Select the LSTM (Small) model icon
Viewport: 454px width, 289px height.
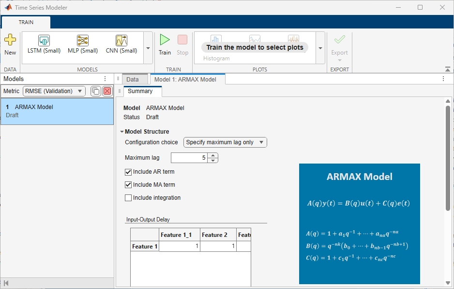44,41
